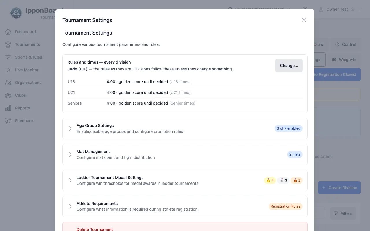The height and width of the screenshot is (231, 370).
Task: Open the Weigh-In tab
Action: (344, 59)
